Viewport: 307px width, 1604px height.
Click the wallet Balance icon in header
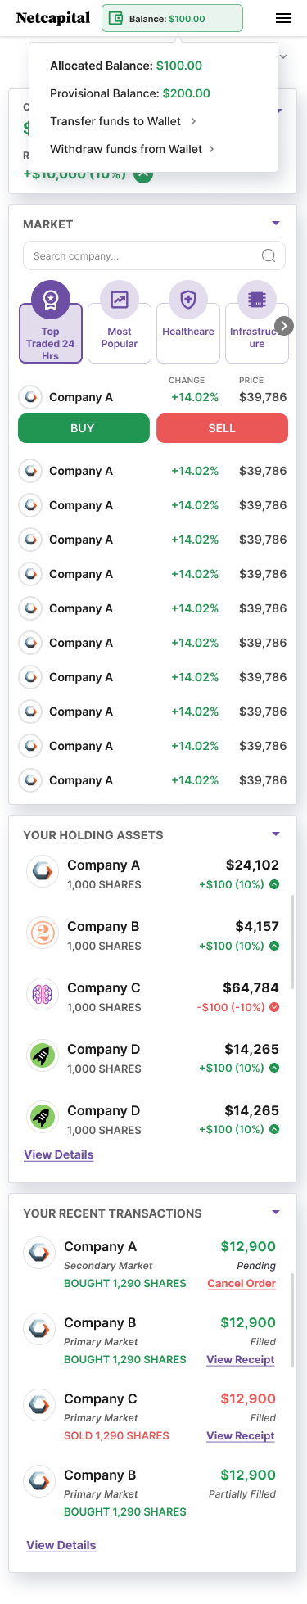116,18
